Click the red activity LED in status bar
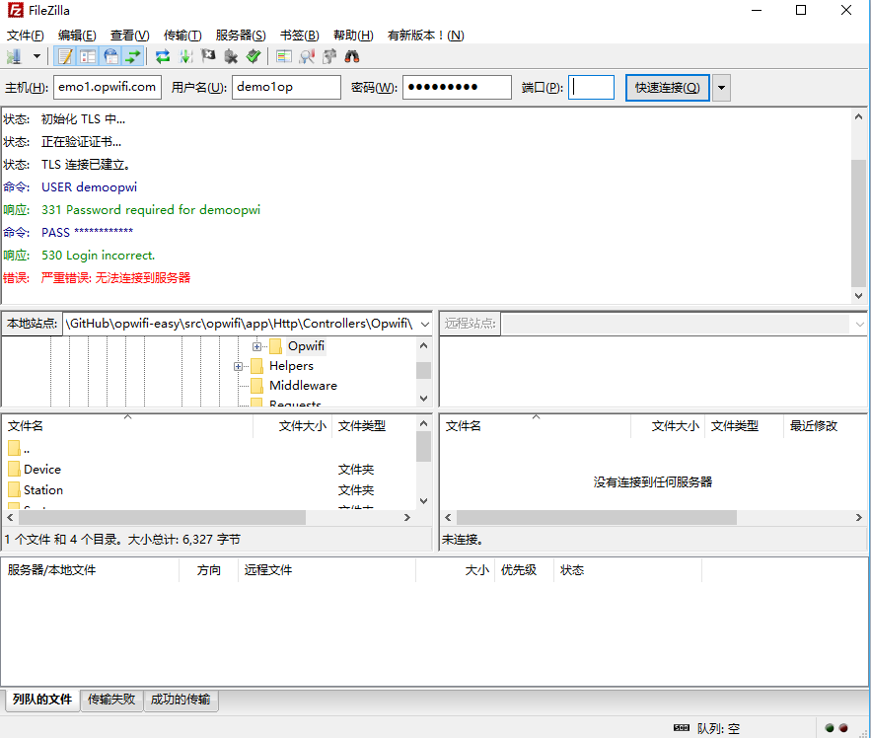The image size is (871, 738). (x=843, y=728)
